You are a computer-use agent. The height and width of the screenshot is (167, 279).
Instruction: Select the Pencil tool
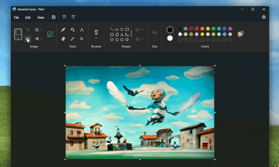coord(63,30)
